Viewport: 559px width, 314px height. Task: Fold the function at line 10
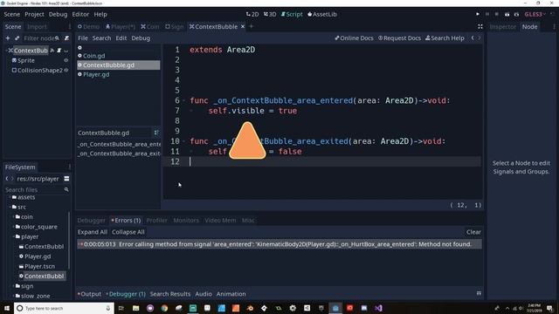[184, 141]
